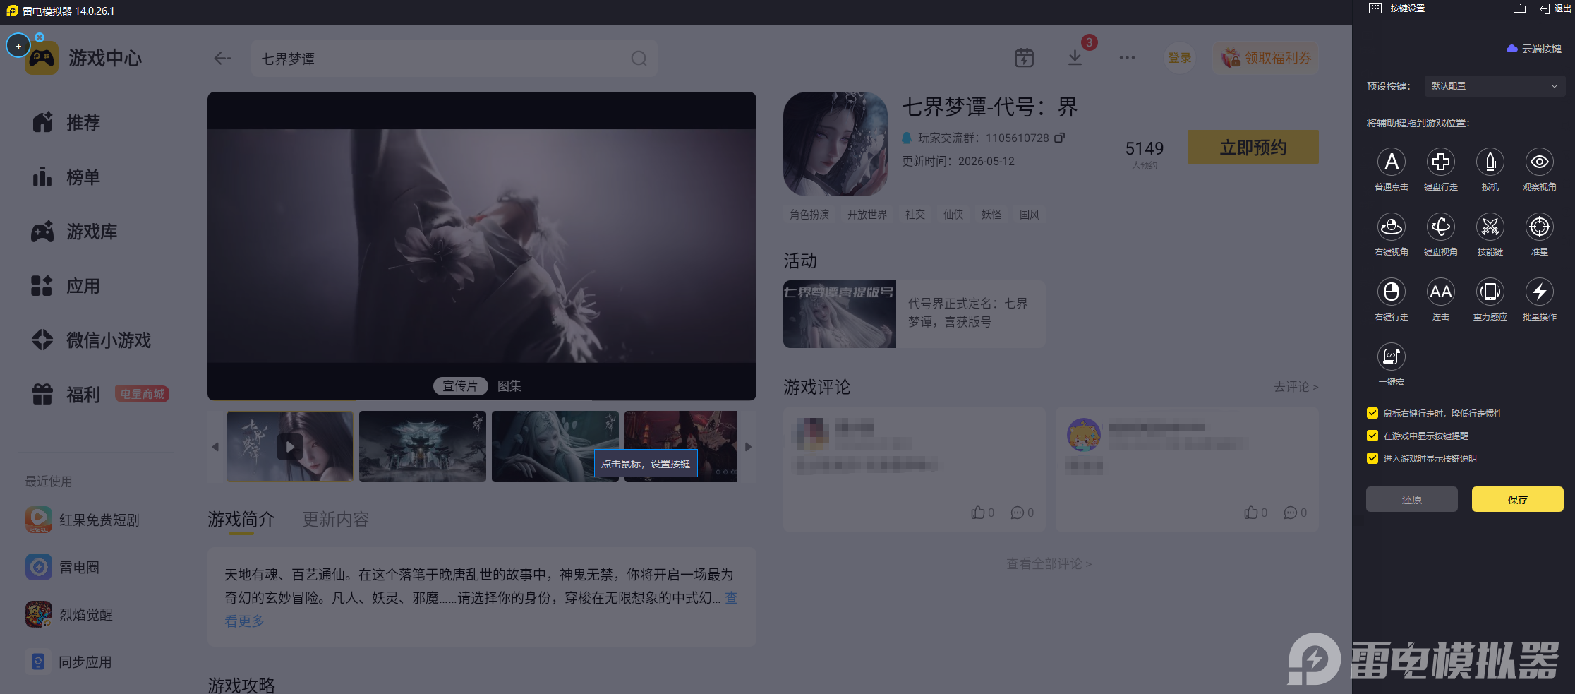Select the 重力感应 phone icon
The width and height of the screenshot is (1575, 694).
coord(1490,292)
